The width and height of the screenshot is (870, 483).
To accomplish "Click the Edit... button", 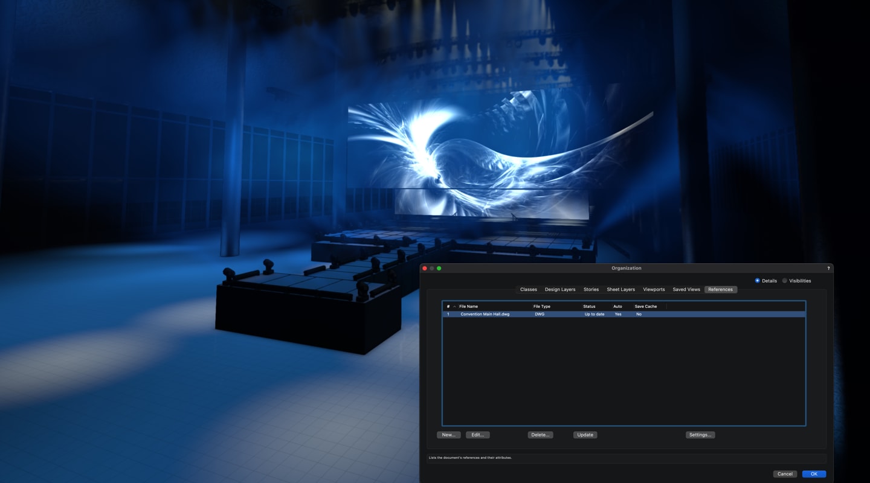I will (477, 435).
